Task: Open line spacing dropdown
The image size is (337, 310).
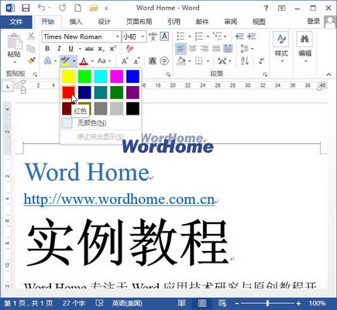Action: click(247, 49)
